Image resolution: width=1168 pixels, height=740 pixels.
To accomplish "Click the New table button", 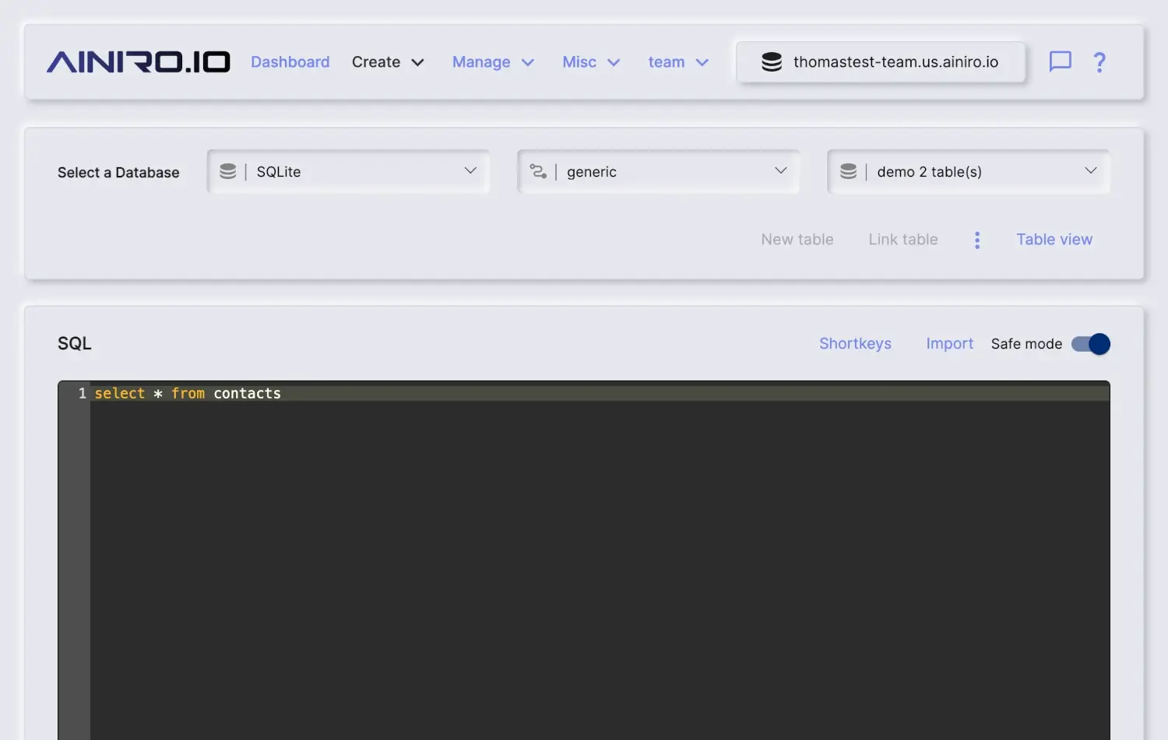I will pyautogui.click(x=797, y=240).
